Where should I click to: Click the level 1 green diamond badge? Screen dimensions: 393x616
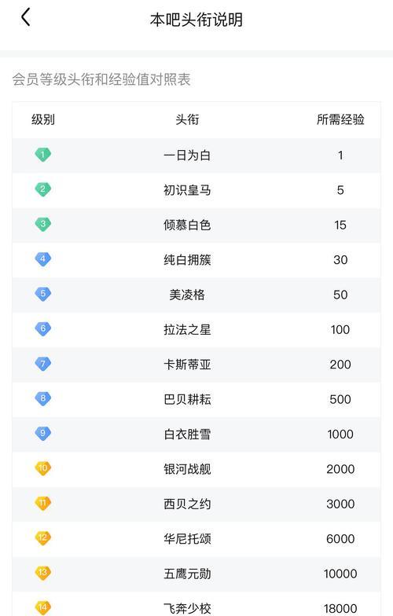pos(42,155)
